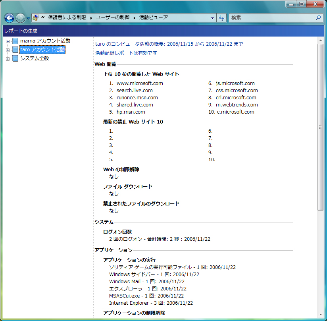Screen dimensions: 327x321
Task: Click the 2 回のログオン entry
Action: click(x=160, y=239)
